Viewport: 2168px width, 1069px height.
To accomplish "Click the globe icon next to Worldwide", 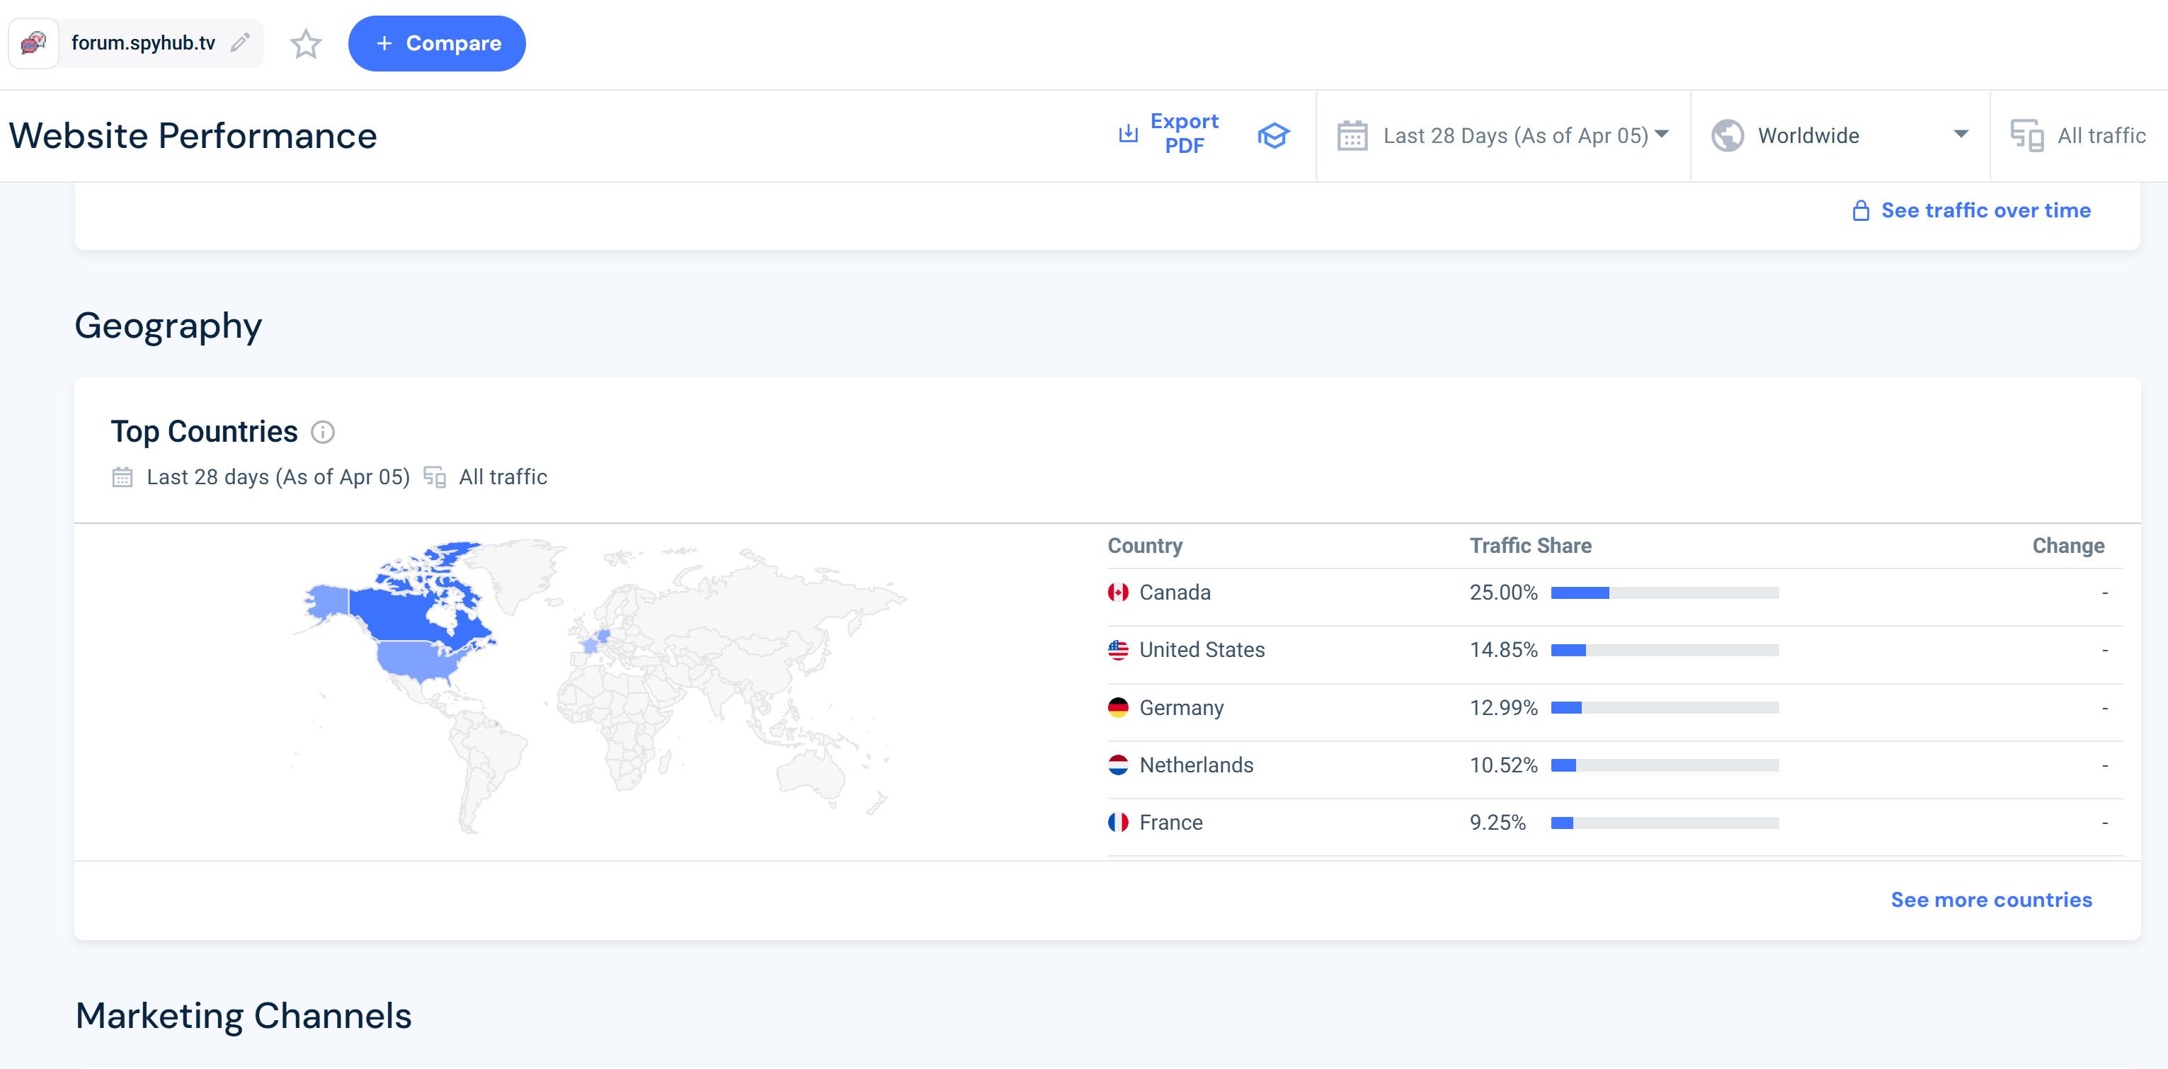I will coord(1727,135).
